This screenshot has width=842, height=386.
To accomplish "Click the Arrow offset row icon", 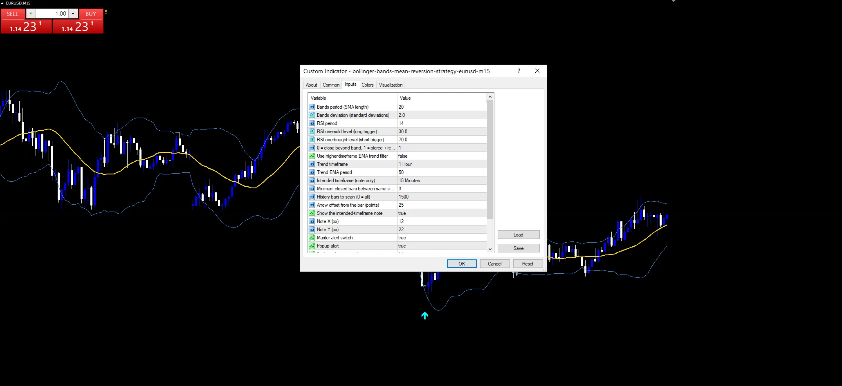I will pyautogui.click(x=312, y=205).
